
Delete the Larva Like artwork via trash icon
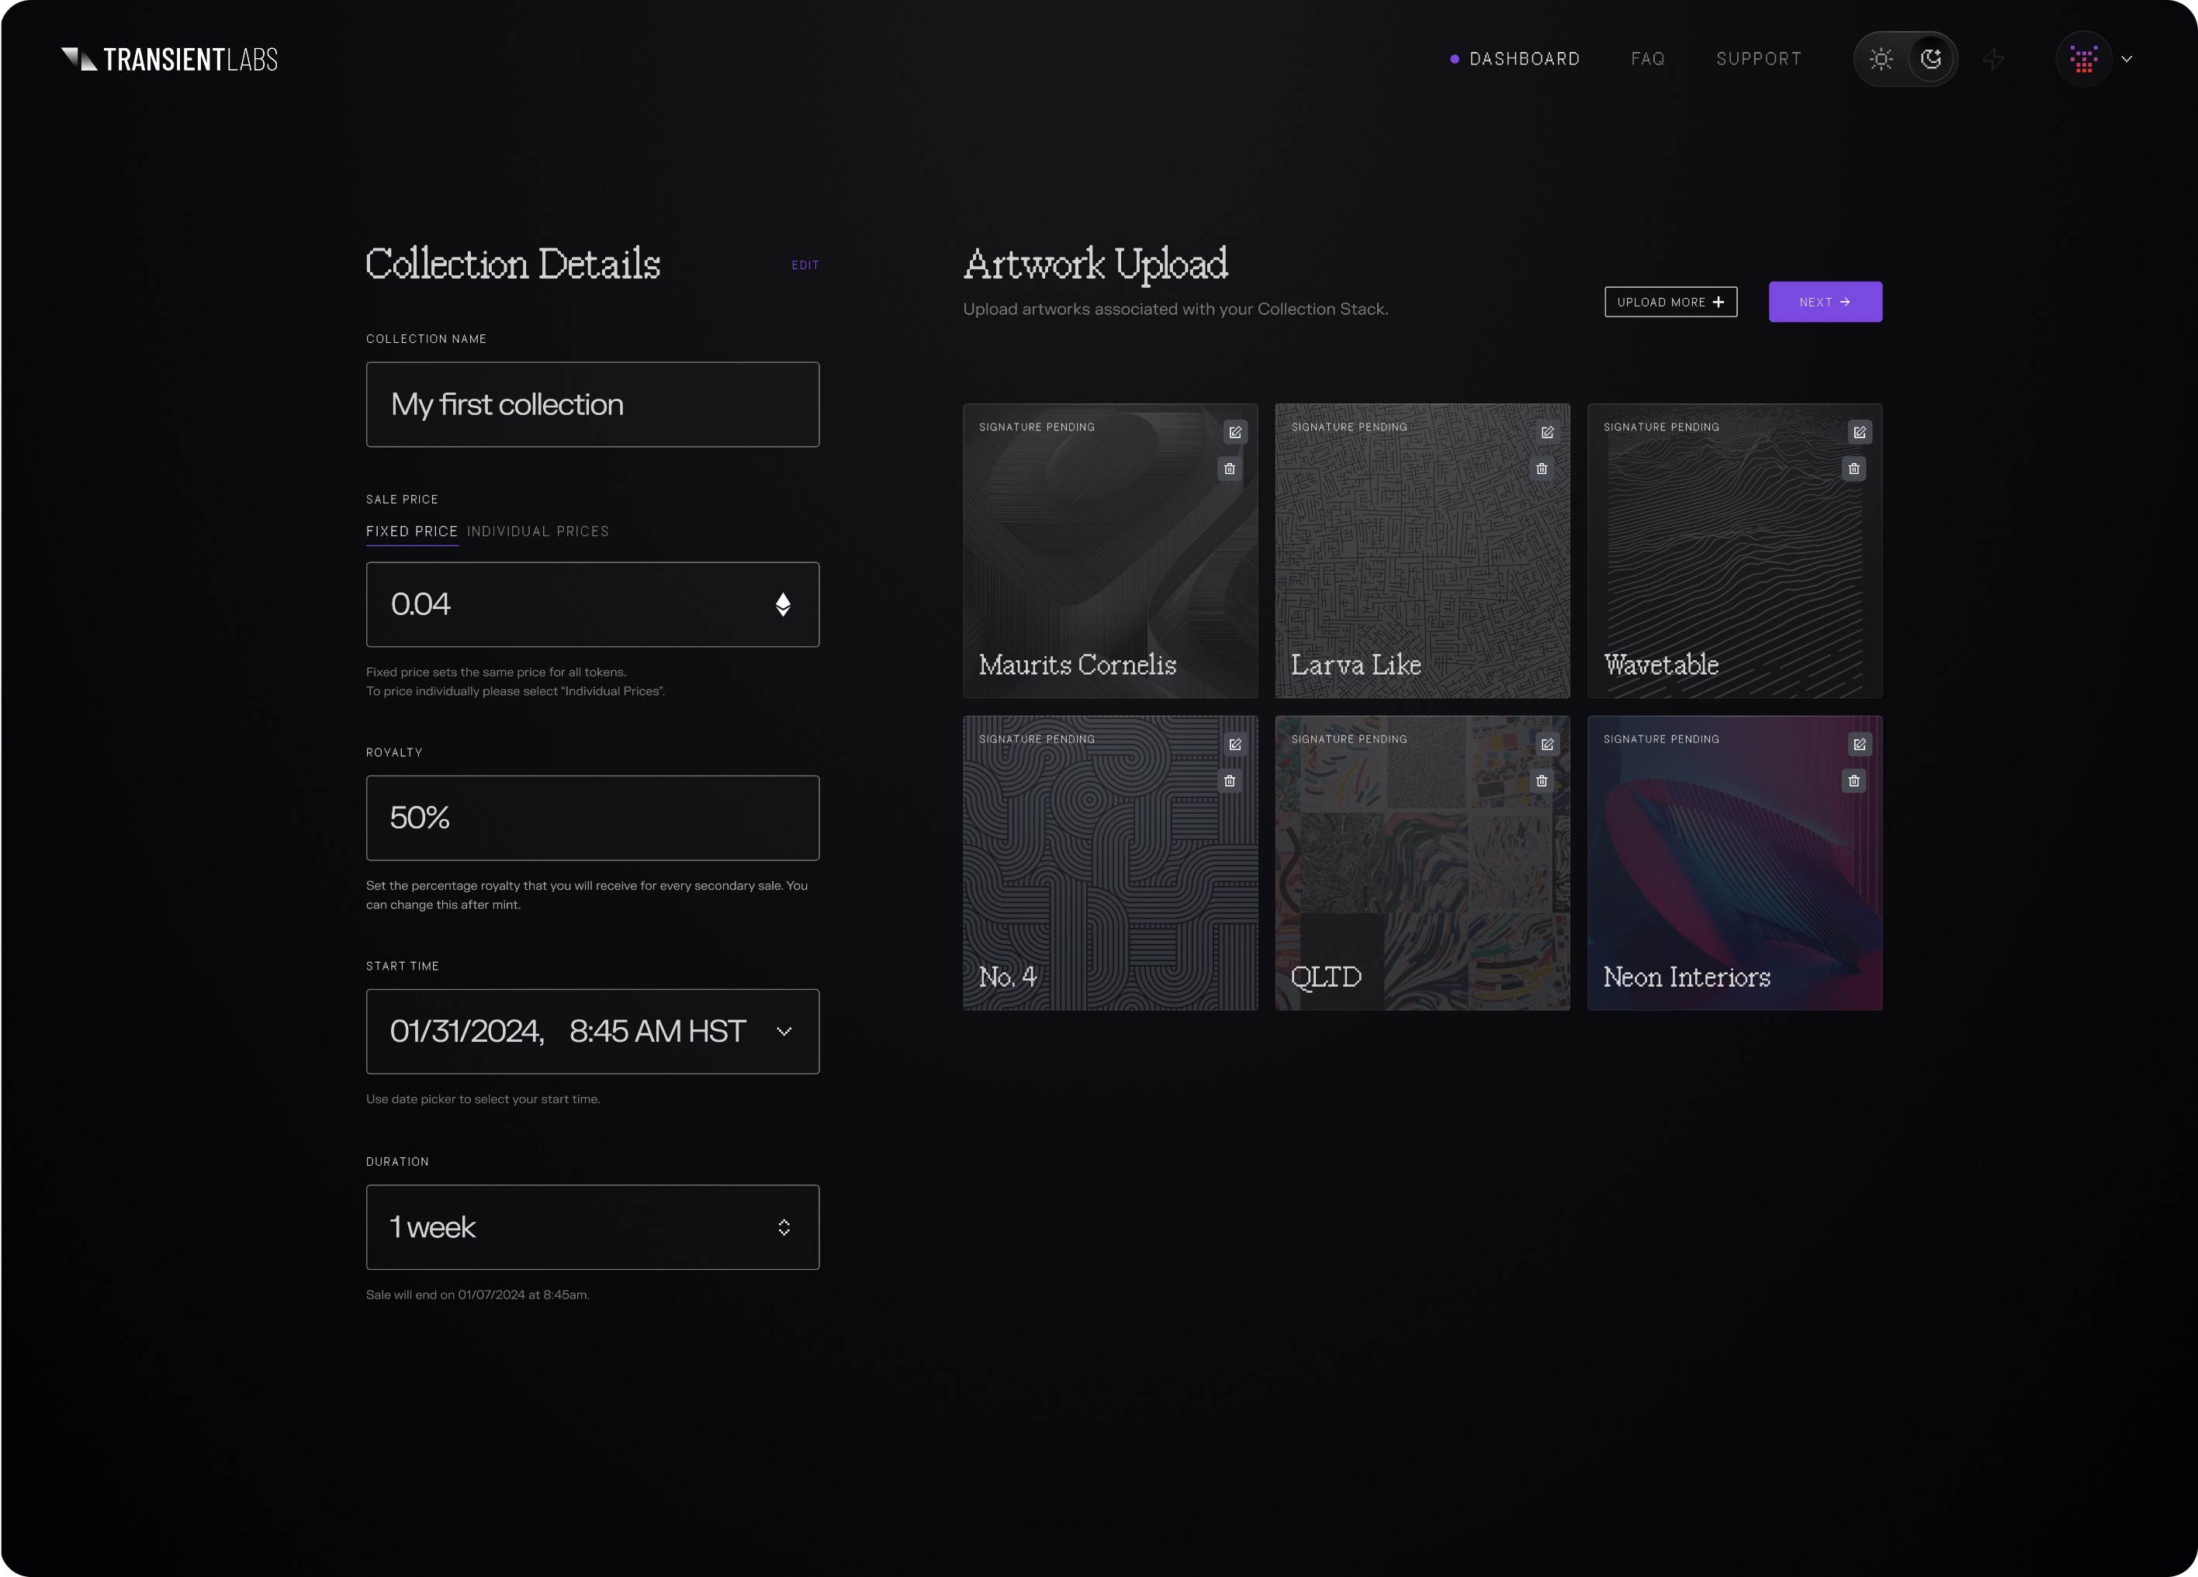[x=1541, y=469]
